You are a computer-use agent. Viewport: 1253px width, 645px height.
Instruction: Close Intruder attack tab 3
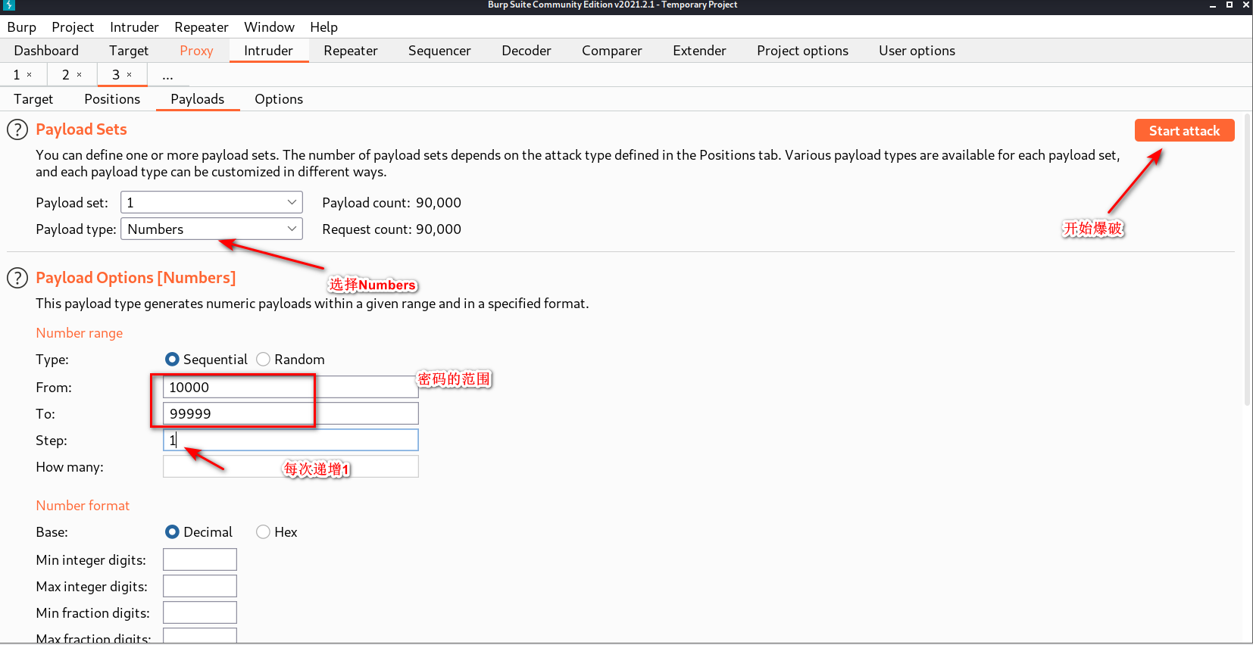pyautogui.click(x=130, y=75)
